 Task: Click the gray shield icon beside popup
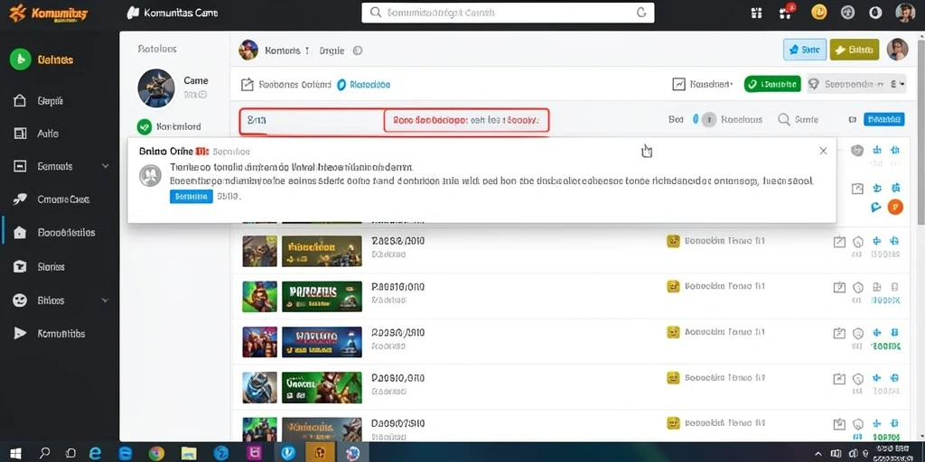click(857, 151)
